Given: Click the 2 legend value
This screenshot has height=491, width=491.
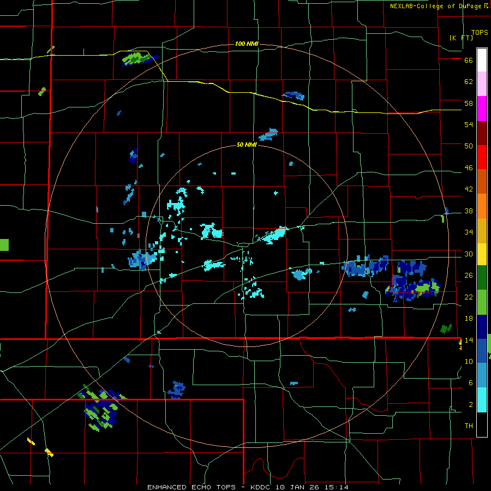Looking at the screenshot, I should tap(470, 405).
